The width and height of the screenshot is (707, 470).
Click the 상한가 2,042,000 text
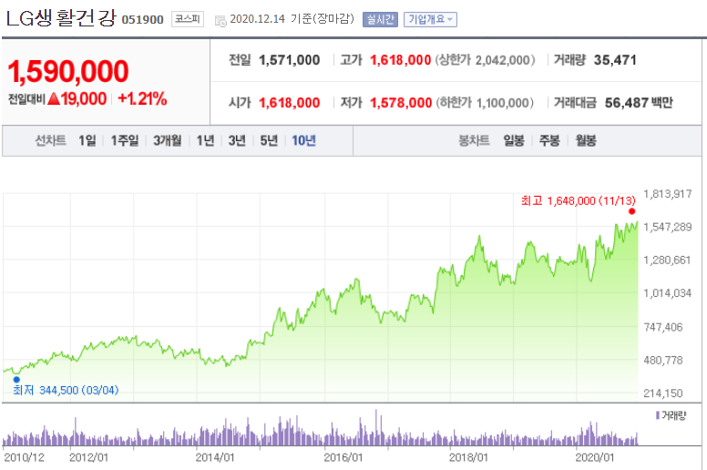pyautogui.click(x=486, y=60)
